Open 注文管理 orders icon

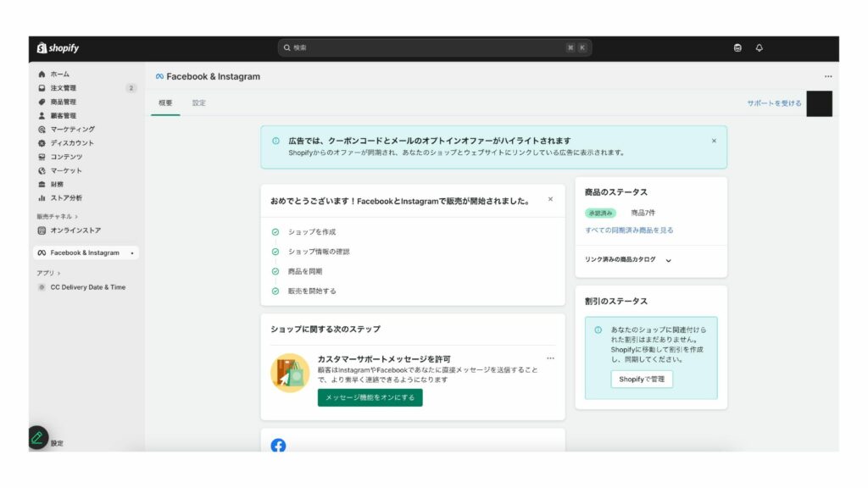pyautogui.click(x=42, y=88)
